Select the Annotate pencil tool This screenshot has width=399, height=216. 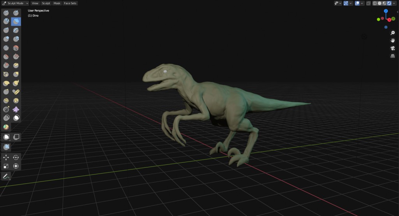[6, 176]
